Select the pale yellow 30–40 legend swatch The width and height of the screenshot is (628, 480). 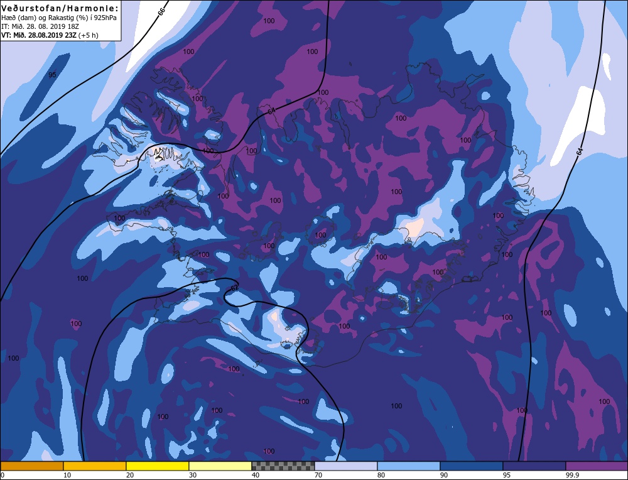tap(220, 466)
